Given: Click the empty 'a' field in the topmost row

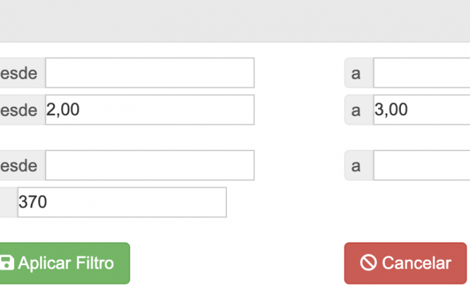Looking at the screenshot, I should point(422,72).
